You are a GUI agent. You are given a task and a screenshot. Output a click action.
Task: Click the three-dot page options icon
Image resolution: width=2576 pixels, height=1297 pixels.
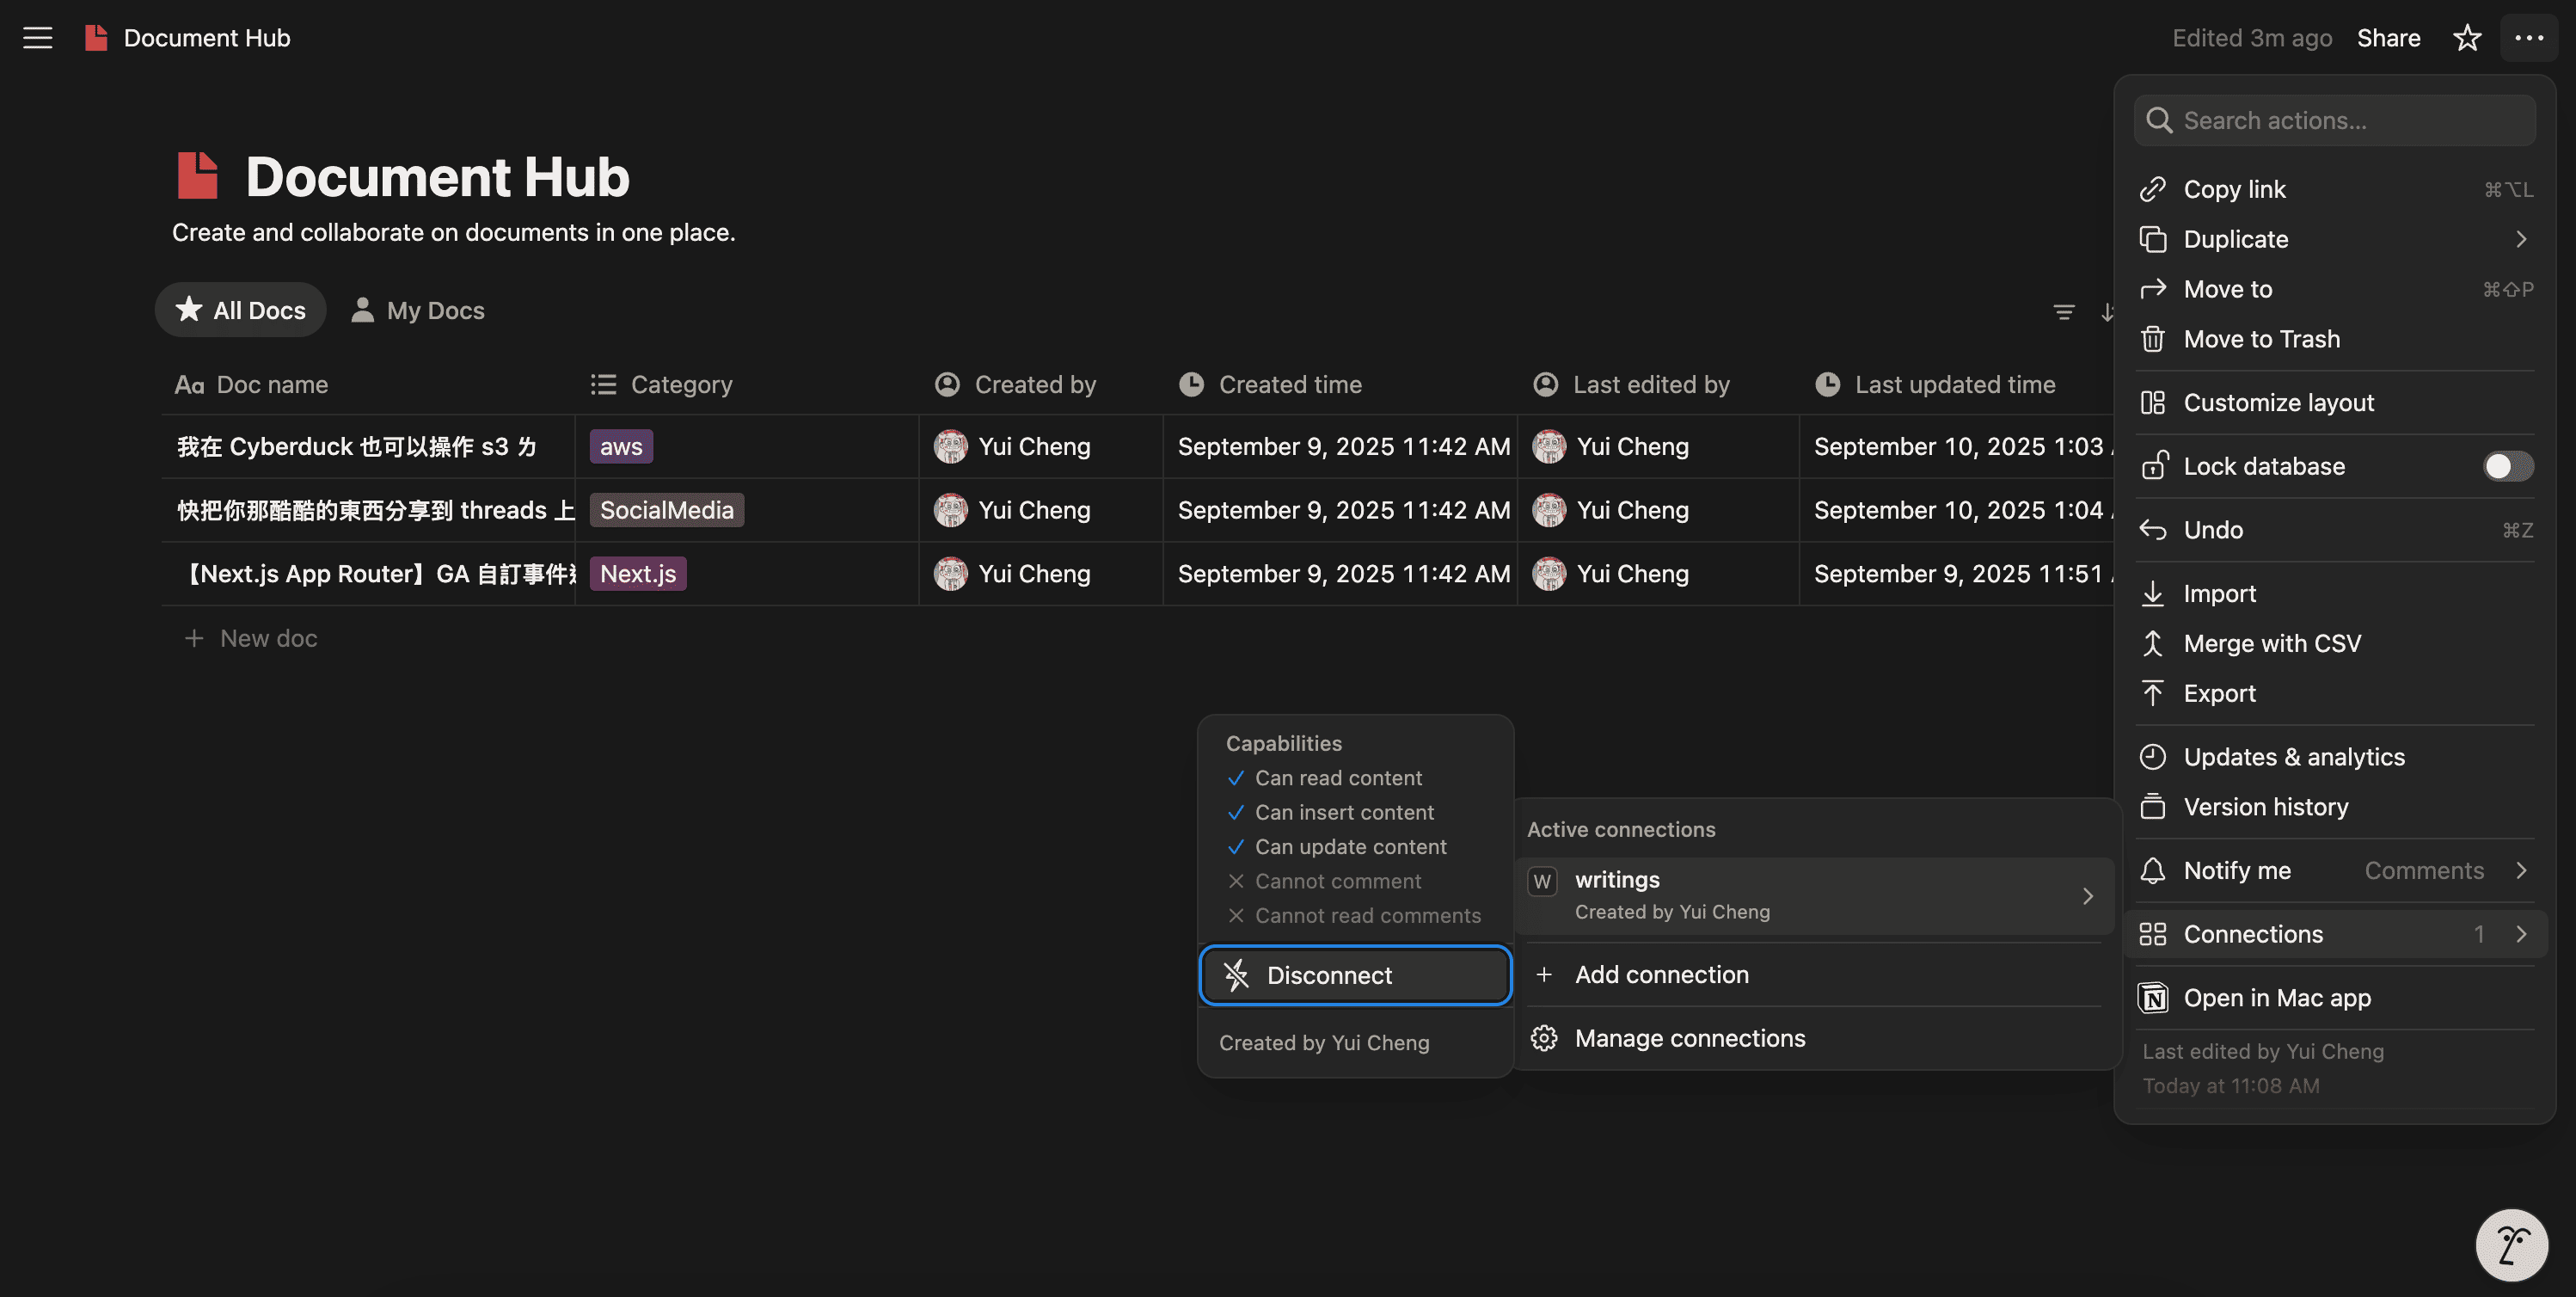pyautogui.click(x=2528, y=38)
